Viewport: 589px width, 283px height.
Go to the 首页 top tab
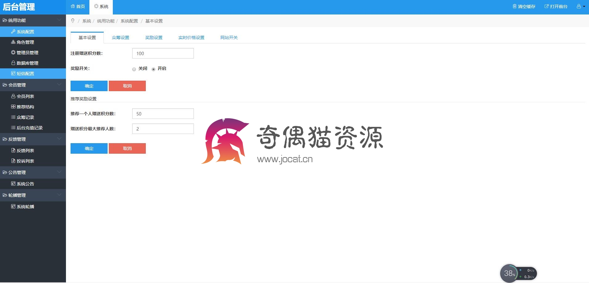[x=78, y=6]
